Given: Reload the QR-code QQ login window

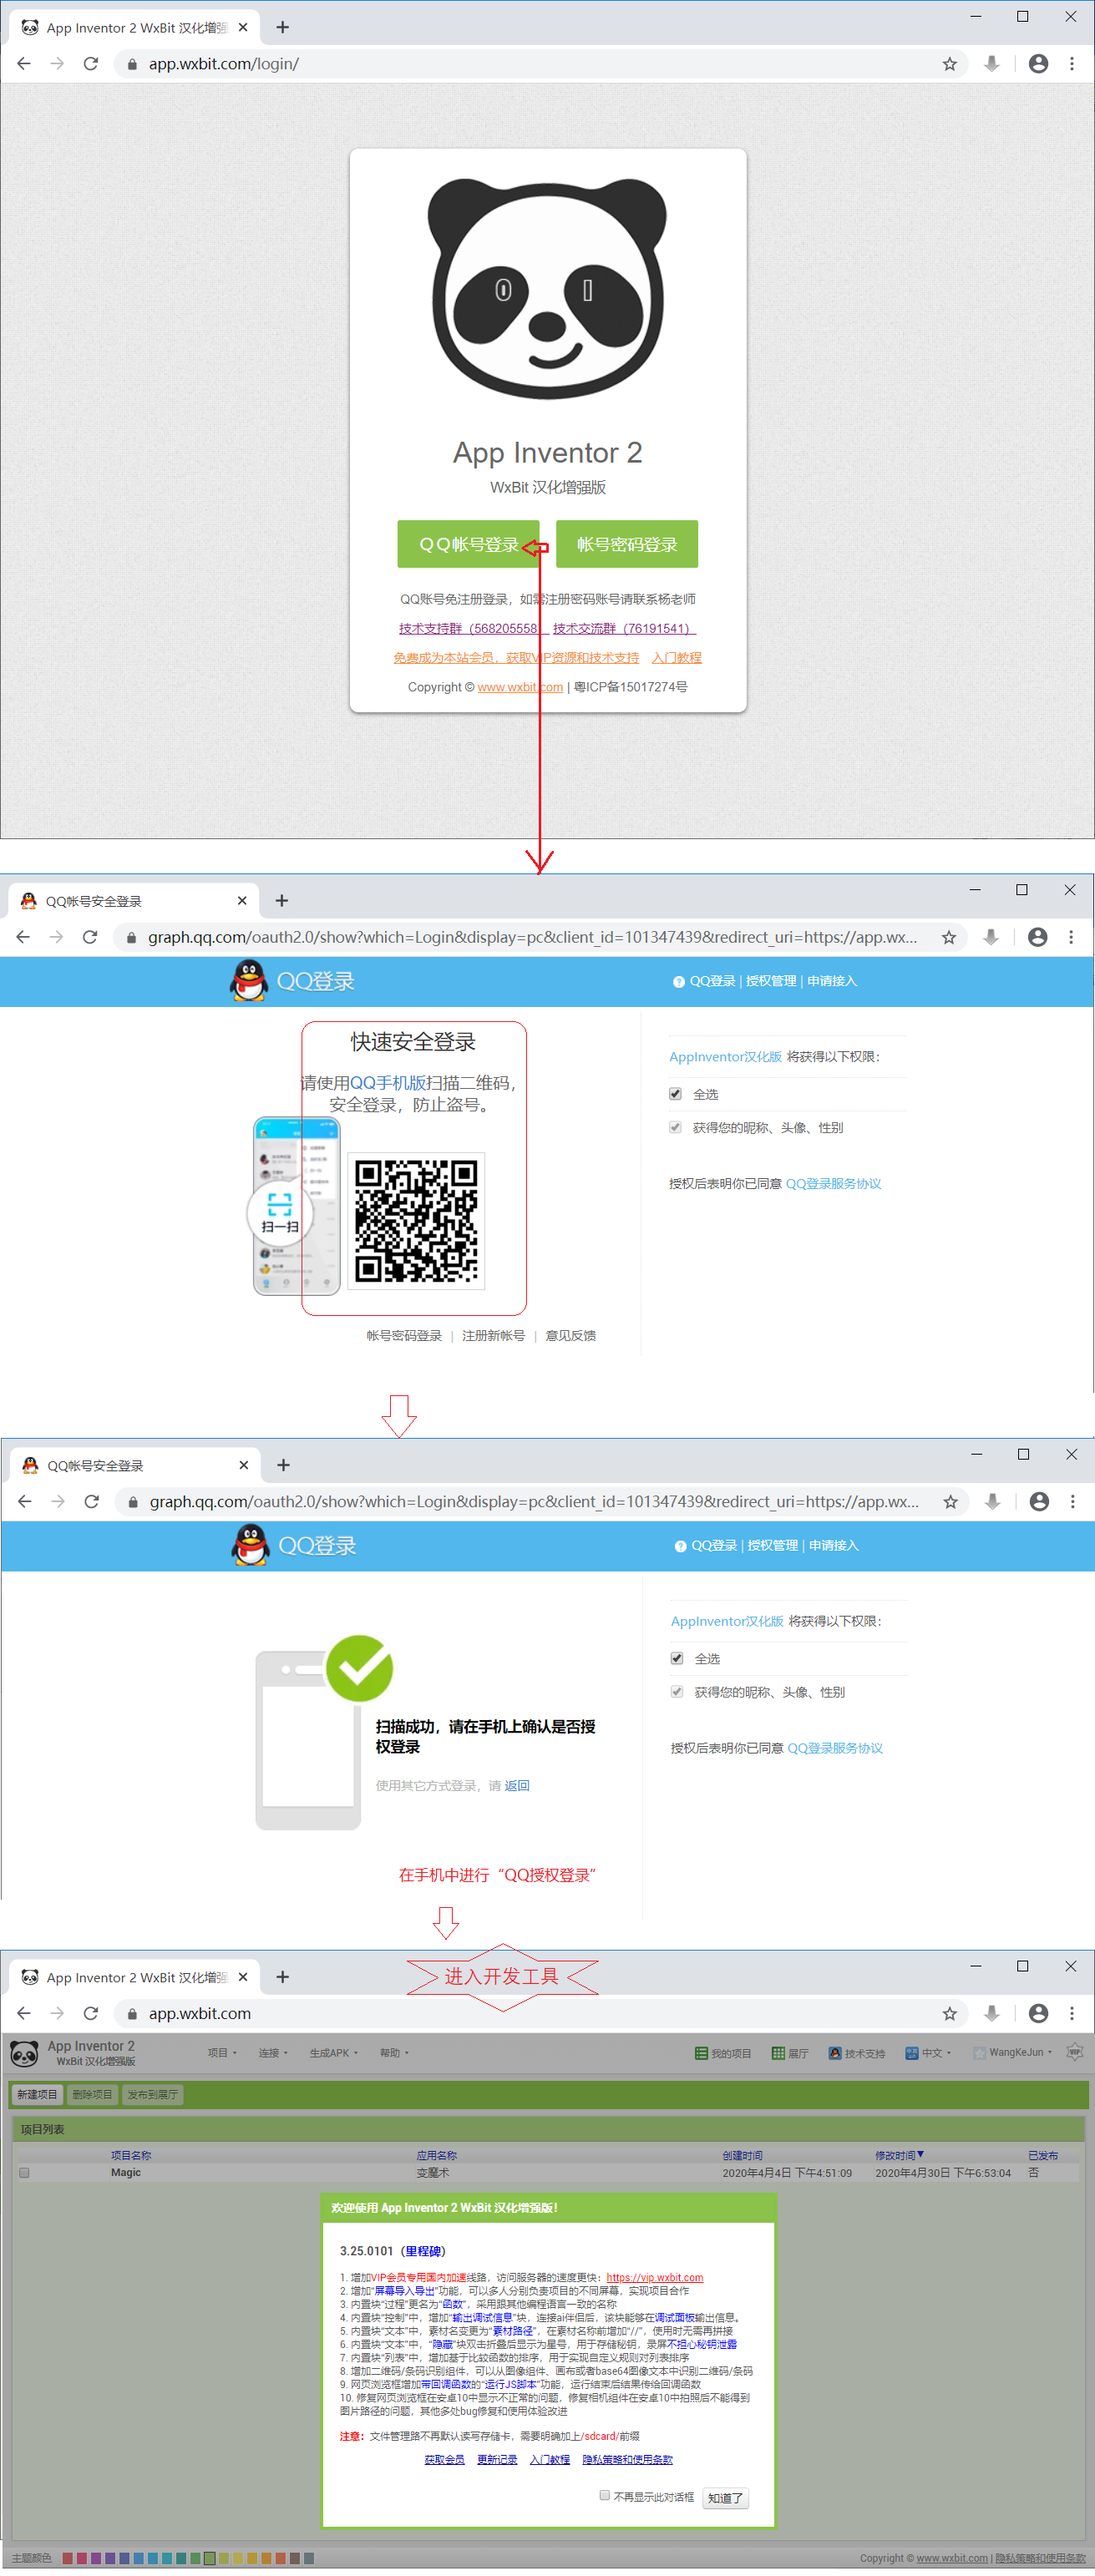Looking at the screenshot, I should [x=90, y=937].
